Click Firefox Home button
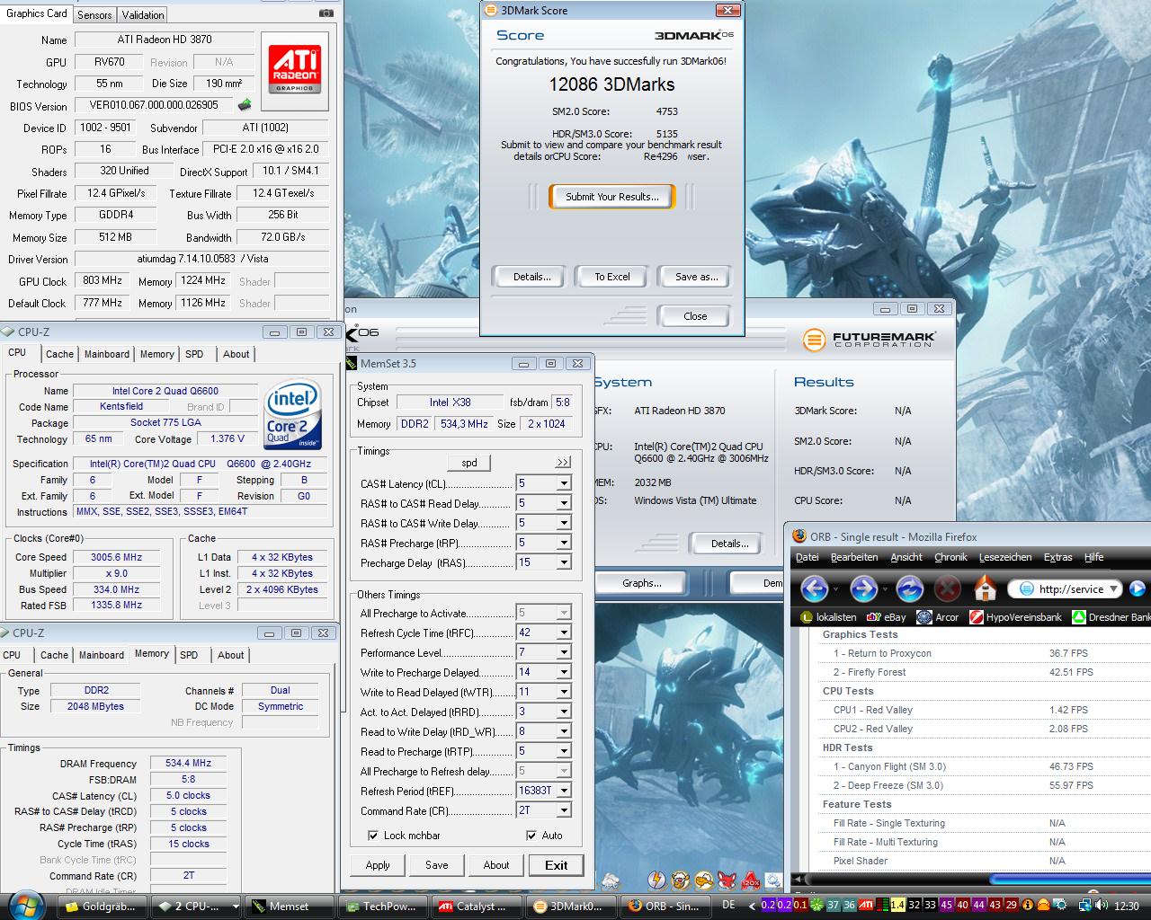This screenshot has width=1151, height=920. (986, 589)
